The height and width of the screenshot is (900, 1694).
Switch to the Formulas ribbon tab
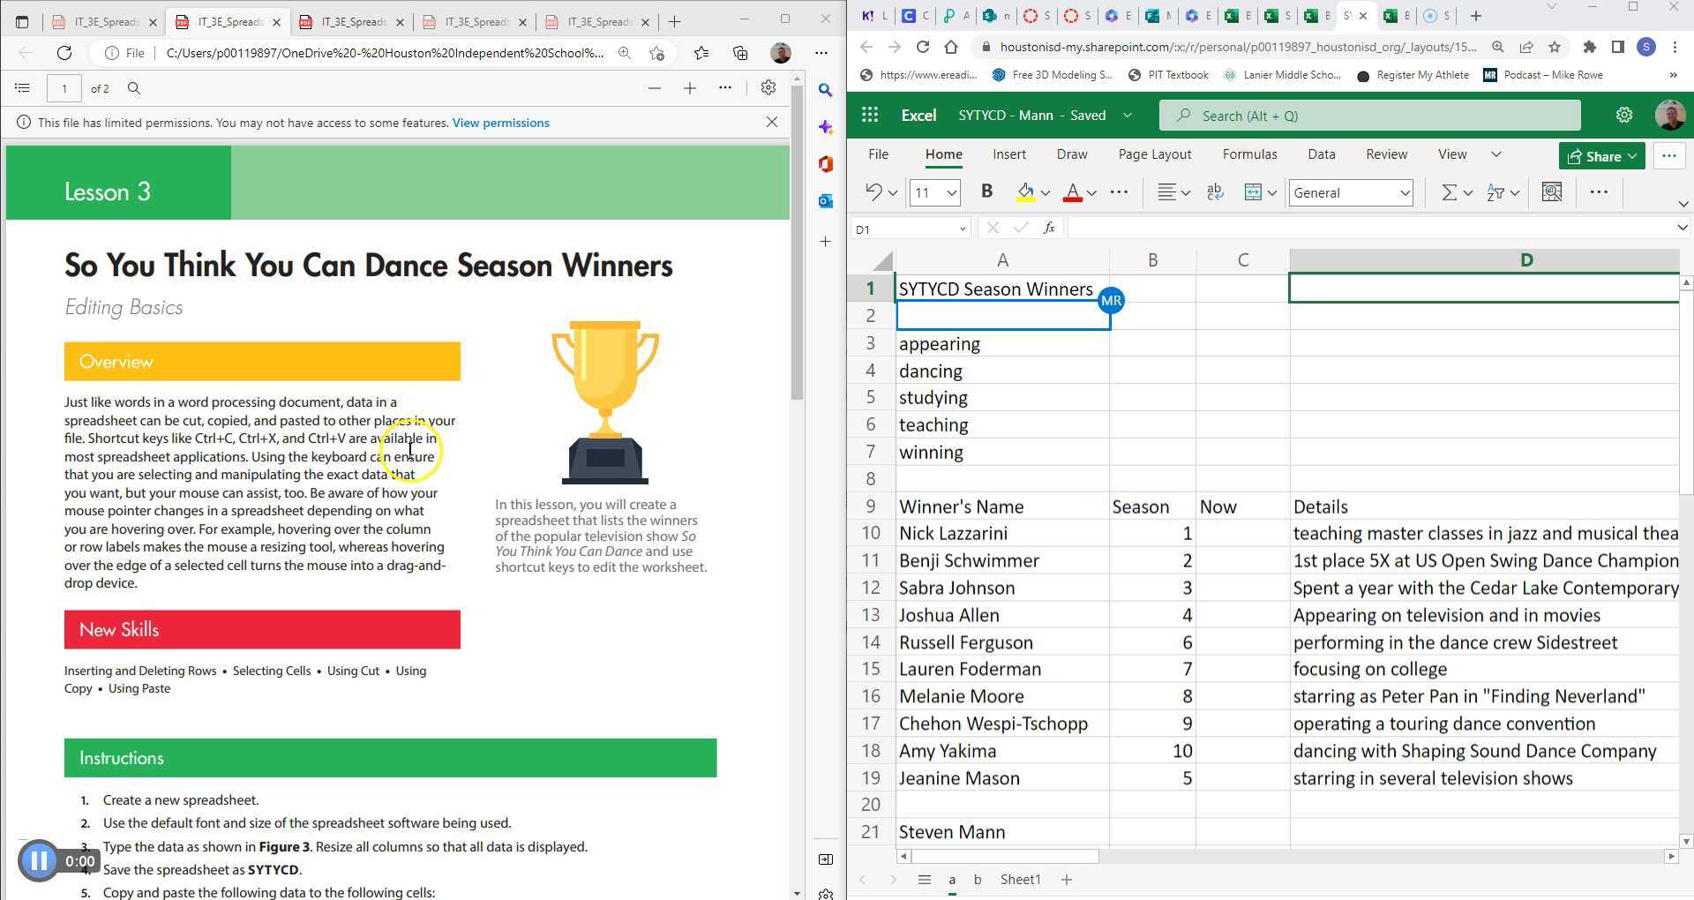pyautogui.click(x=1249, y=154)
